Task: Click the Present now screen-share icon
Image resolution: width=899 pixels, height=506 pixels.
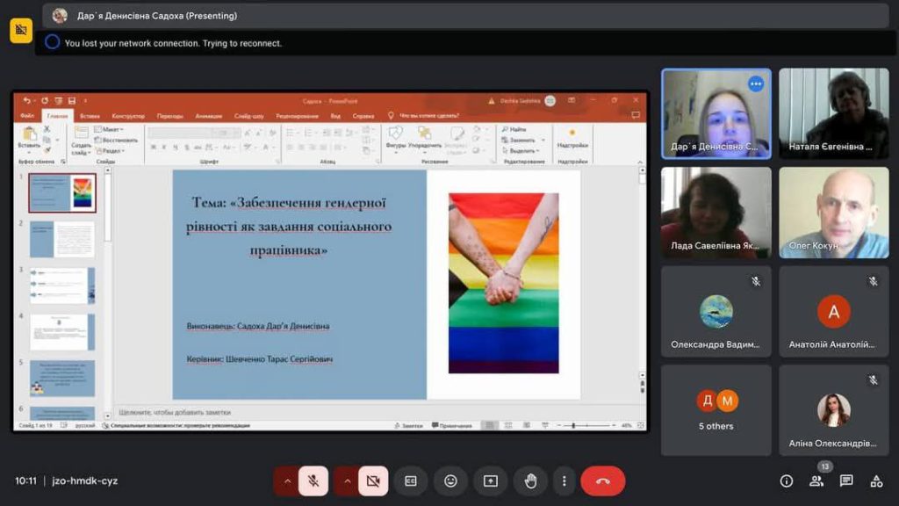Action: (x=491, y=481)
